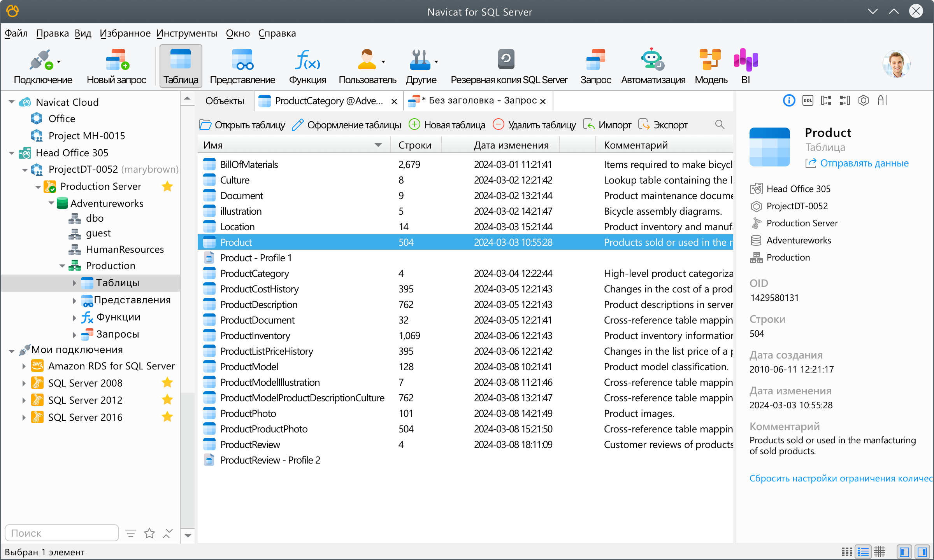Switch to list view
Viewport: 934px width, 560px height.
pyautogui.click(x=863, y=552)
